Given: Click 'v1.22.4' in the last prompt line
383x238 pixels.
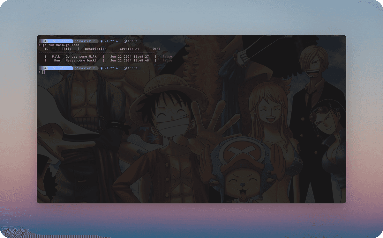Looking at the screenshot, I should 111,68.
